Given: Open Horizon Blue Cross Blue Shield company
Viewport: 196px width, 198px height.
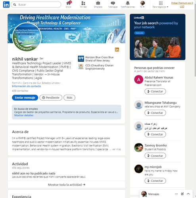Looking at the screenshot, I should click(99, 59).
